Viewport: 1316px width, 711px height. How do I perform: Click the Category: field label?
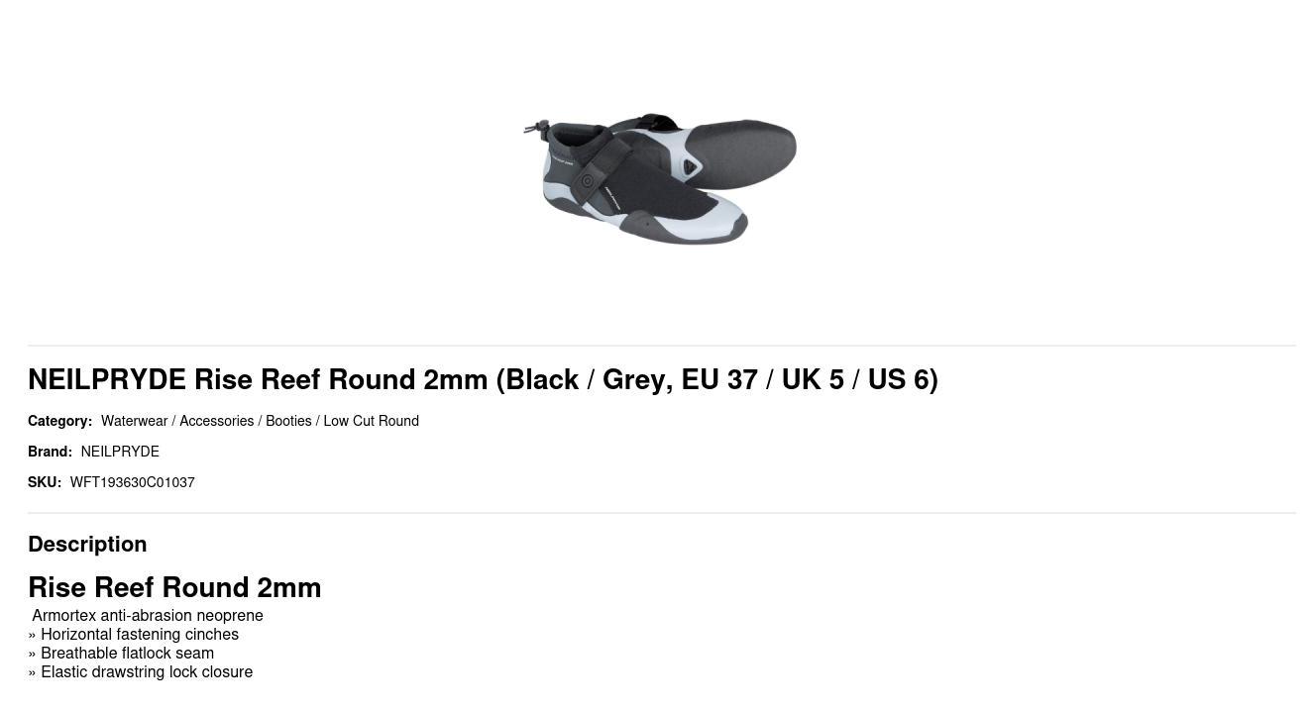click(x=59, y=421)
